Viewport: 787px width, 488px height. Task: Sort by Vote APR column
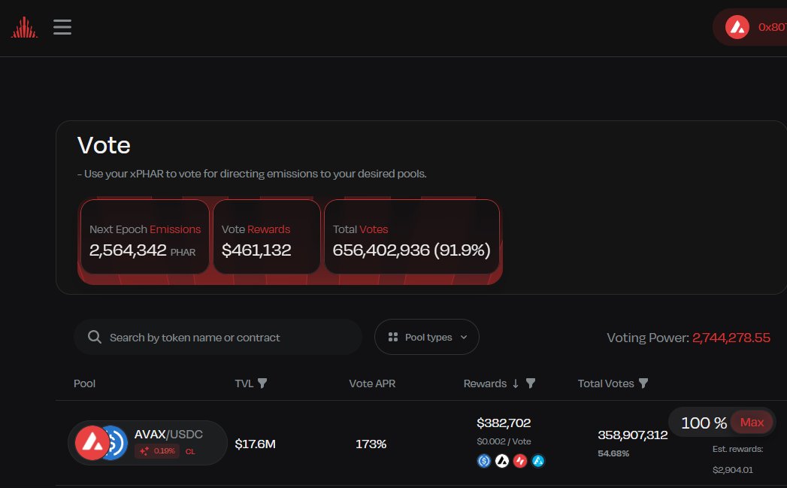coord(372,383)
